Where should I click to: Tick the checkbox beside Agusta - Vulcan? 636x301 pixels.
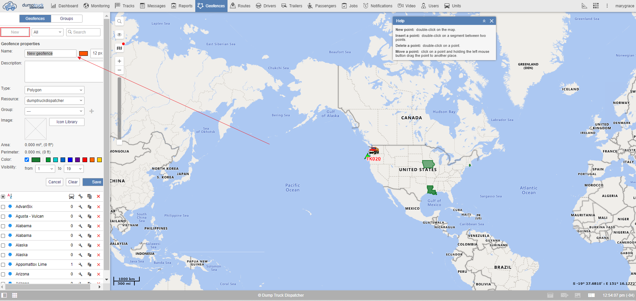(3, 216)
